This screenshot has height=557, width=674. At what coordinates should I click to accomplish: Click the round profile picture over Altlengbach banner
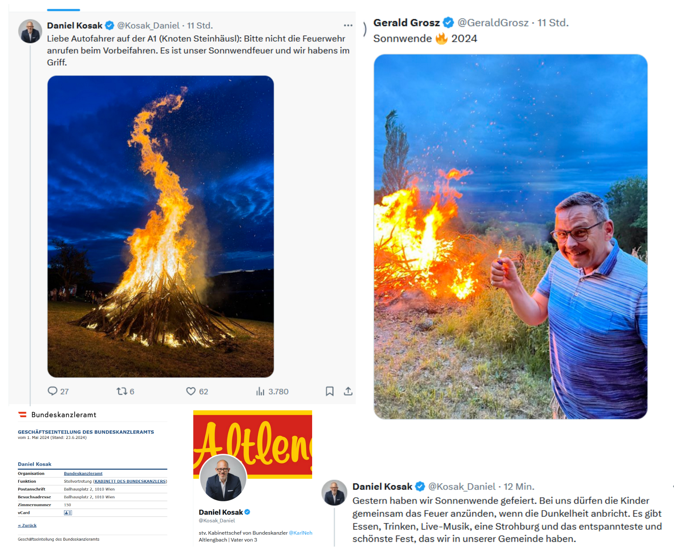[223, 478]
